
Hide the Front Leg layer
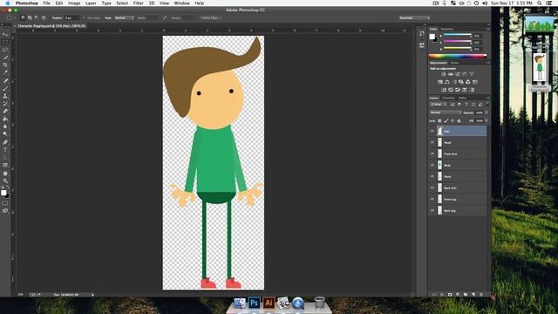tap(432, 200)
